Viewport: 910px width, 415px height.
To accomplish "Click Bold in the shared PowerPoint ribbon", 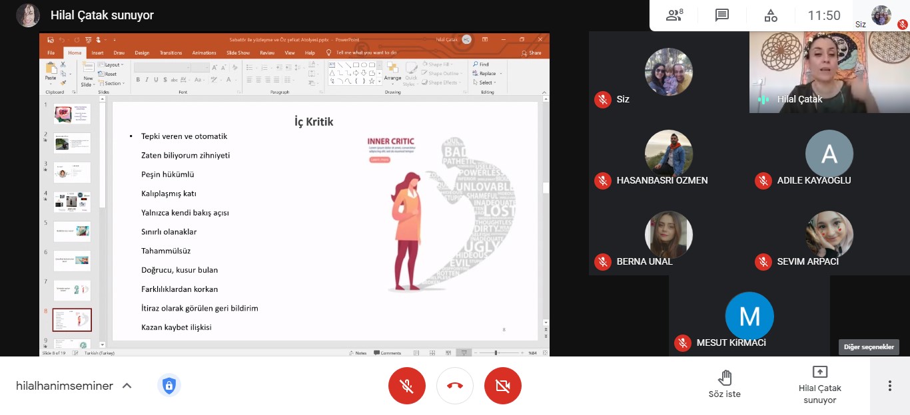I will tap(138, 80).
